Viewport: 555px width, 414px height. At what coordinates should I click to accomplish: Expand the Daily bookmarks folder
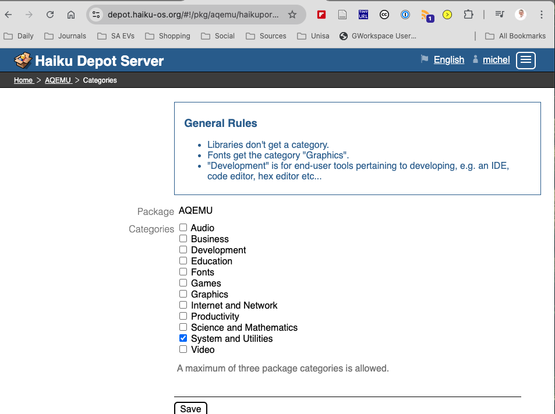(x=19, y=36)
